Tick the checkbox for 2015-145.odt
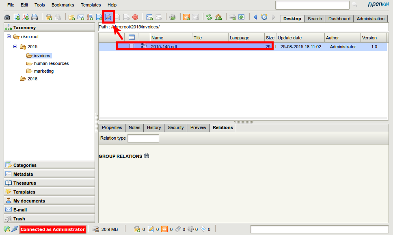 pyautogui.click(x=132, y=47)
